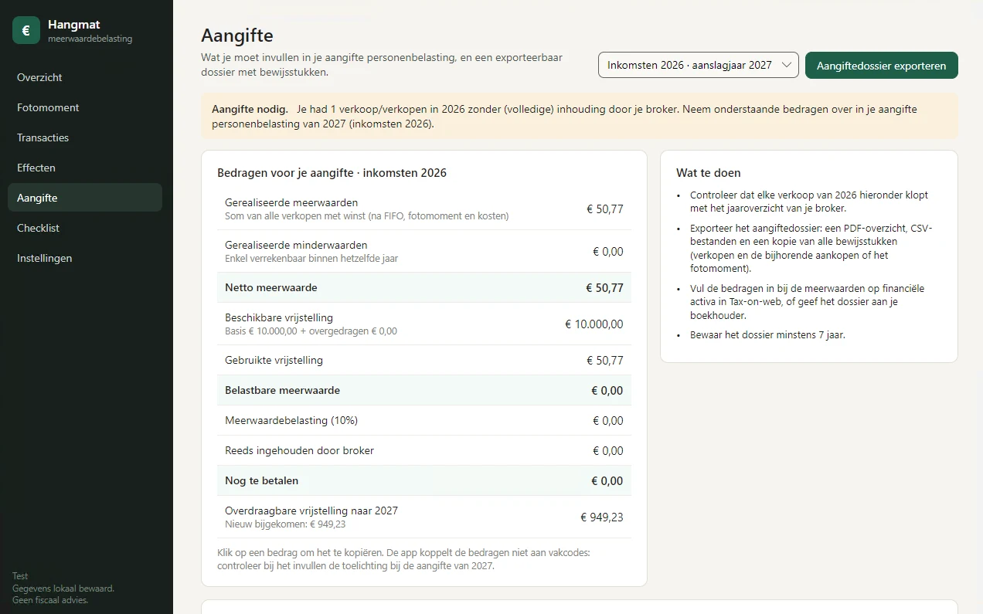The image size is (983, 614).
Task: Click the 'Nieuw bijgekomen: € 949,23' subtext
Action: pyautogui.click(x=285, y=524)
